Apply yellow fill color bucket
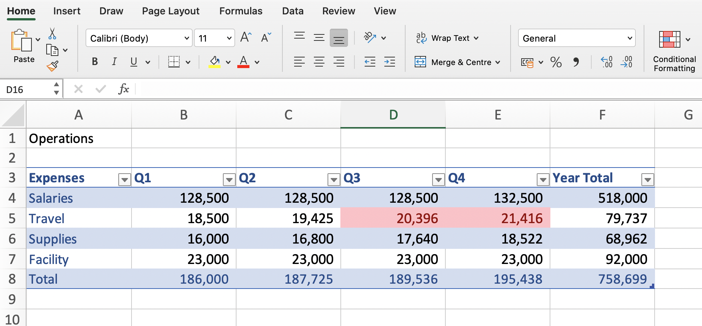The height and width of the screenshot is (326, 702). pos(214,62)
